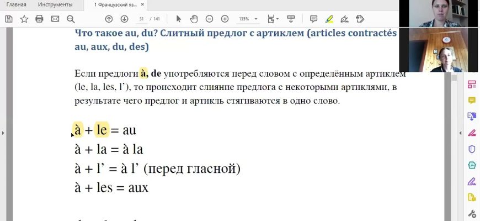
Task: Go to the next page arrow
Action: [124, 19]
